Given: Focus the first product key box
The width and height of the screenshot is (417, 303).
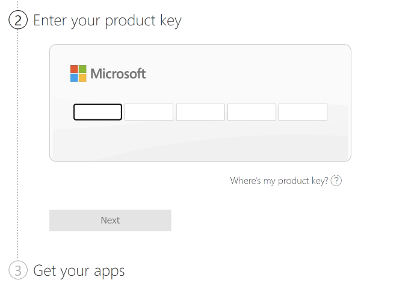Looking at the screenshot, I should 97,112.
